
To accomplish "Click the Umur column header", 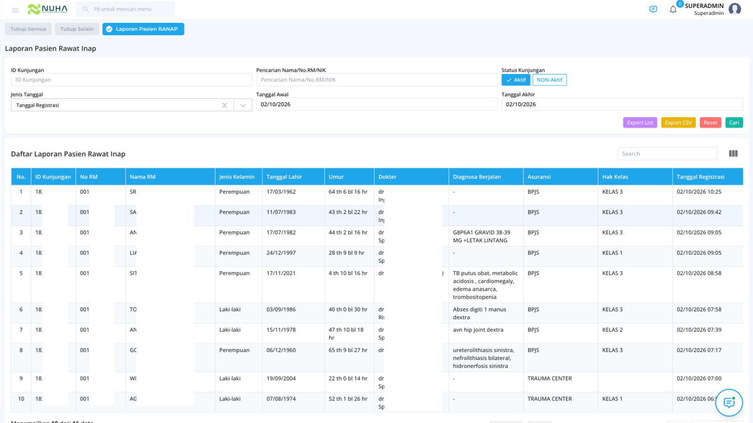I will click(x=349, y=177).
